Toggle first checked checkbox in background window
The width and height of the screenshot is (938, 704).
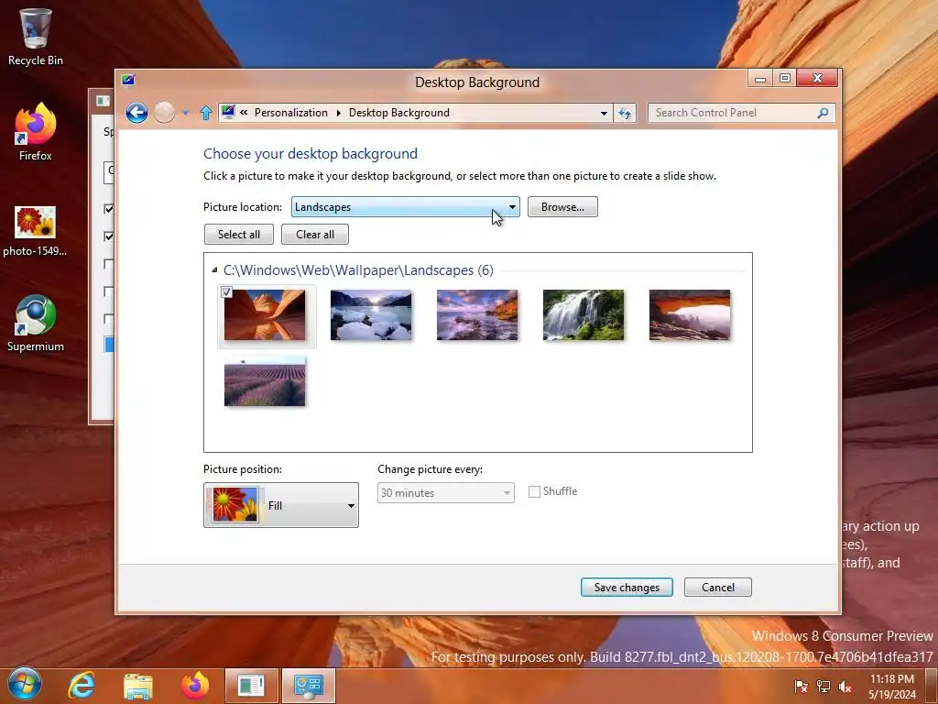pyautogui.click(x=108, y=209)
